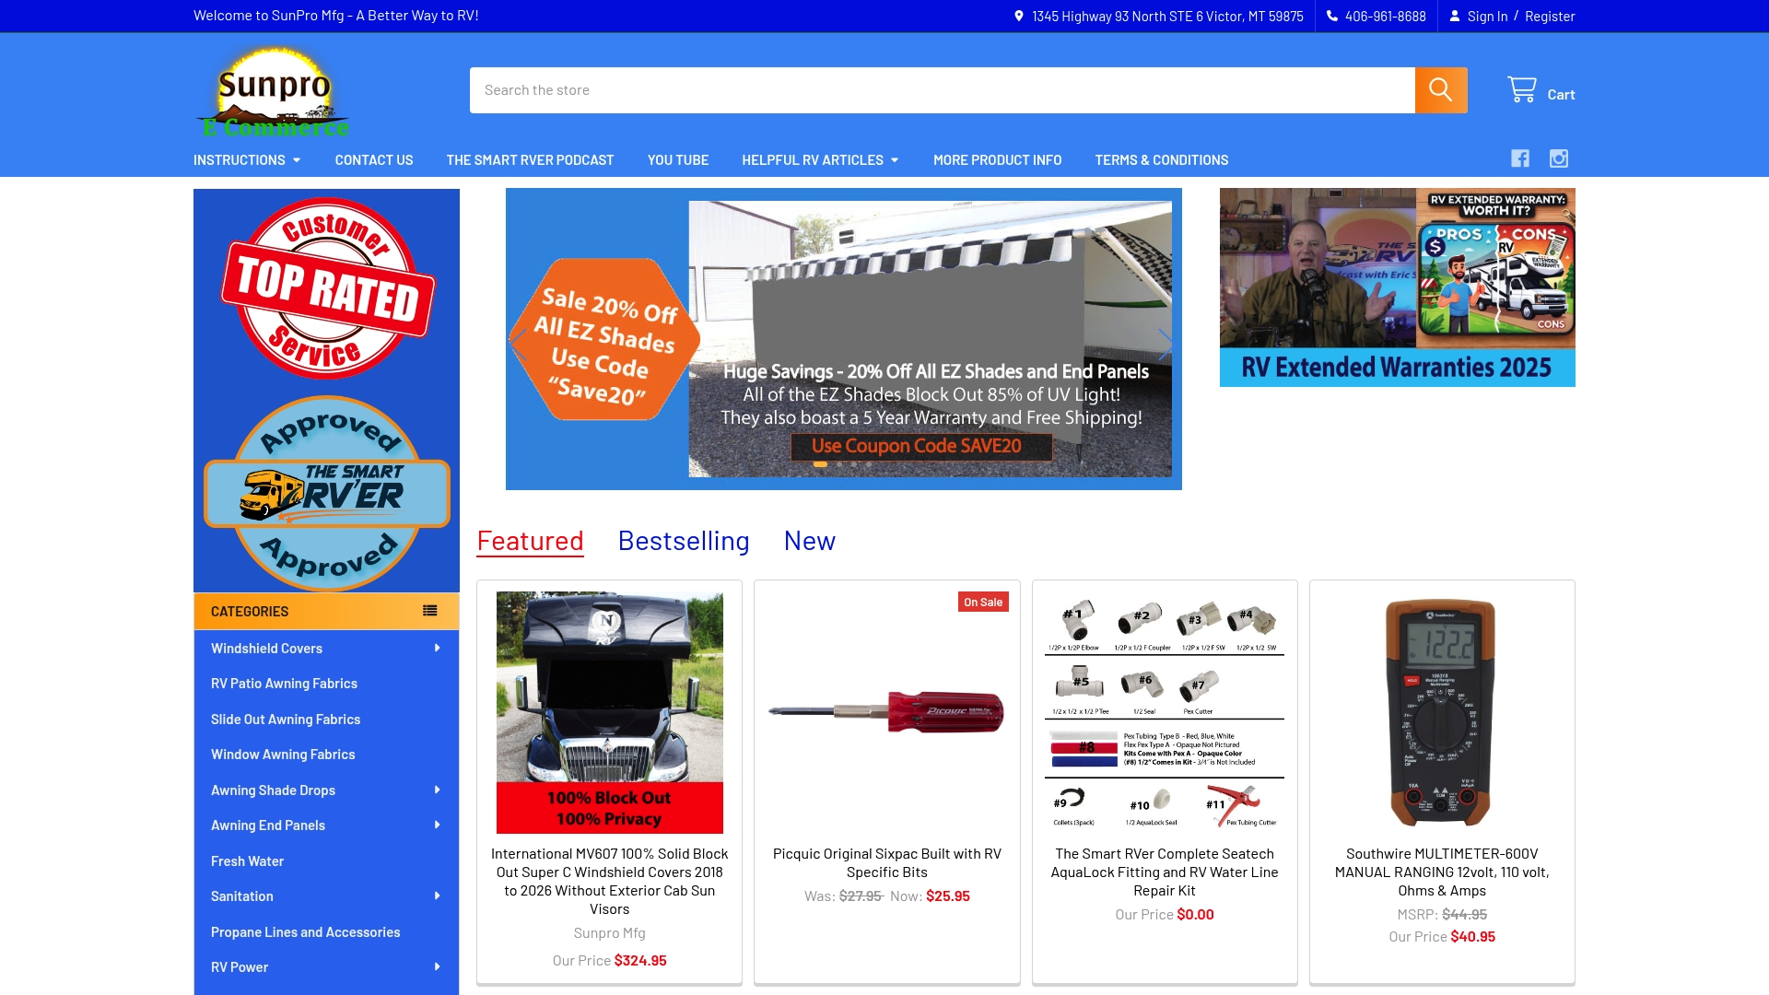This screenshot has width=1769, height=995.
Task: Click the location pin address icon
Action: click(1018, 16)
